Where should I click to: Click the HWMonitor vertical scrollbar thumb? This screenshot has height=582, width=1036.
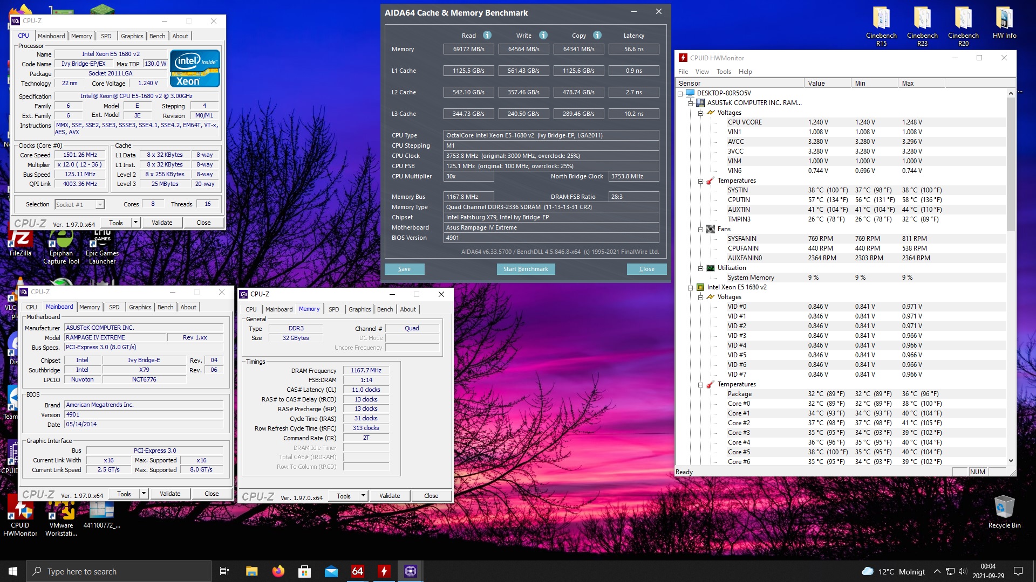(1011, 164)
